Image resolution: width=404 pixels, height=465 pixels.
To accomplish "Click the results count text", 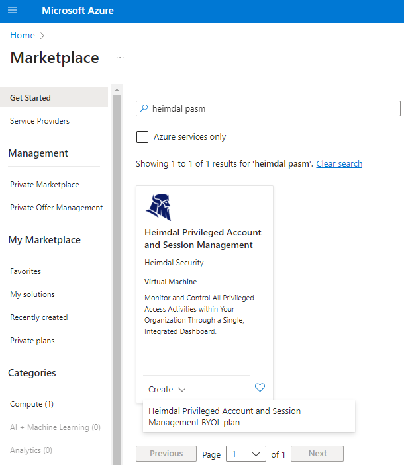I will (225, 163).
